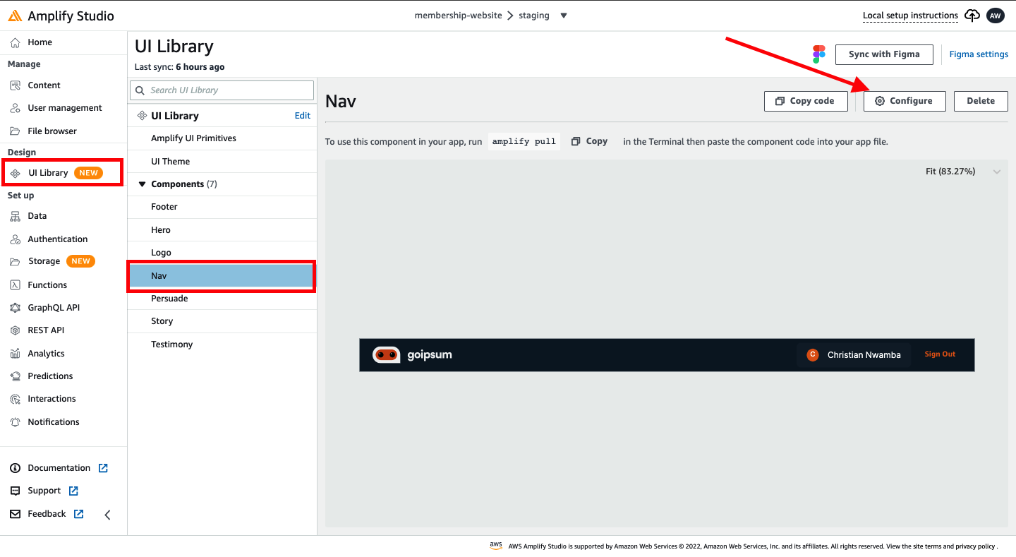
Task: Collapse the Components (7) tree section
Action: pyautogui.click(x=143, y=184)
